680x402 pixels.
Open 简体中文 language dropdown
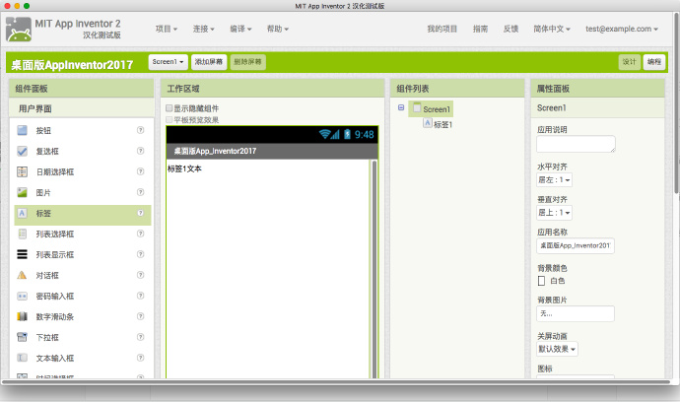[x=552, y=29]
